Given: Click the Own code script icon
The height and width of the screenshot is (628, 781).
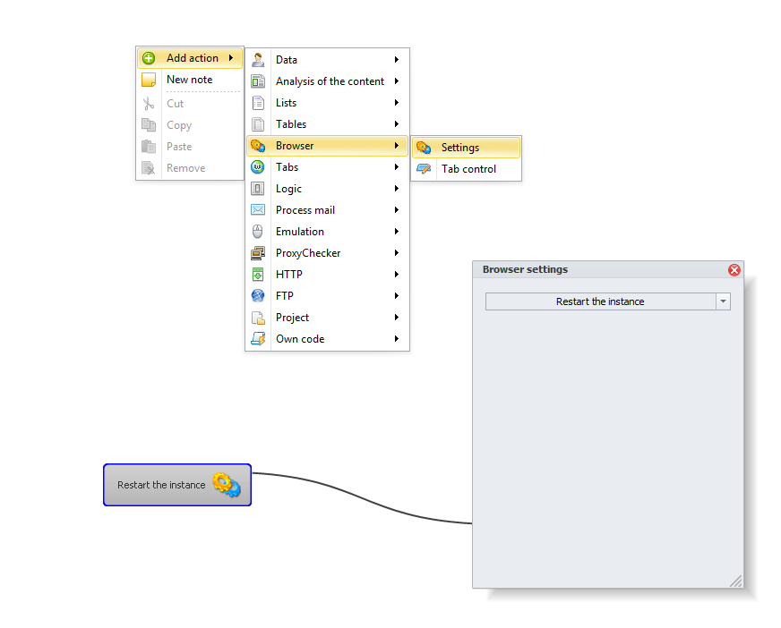Looking at the screenshot, I should tap(258, 339).
